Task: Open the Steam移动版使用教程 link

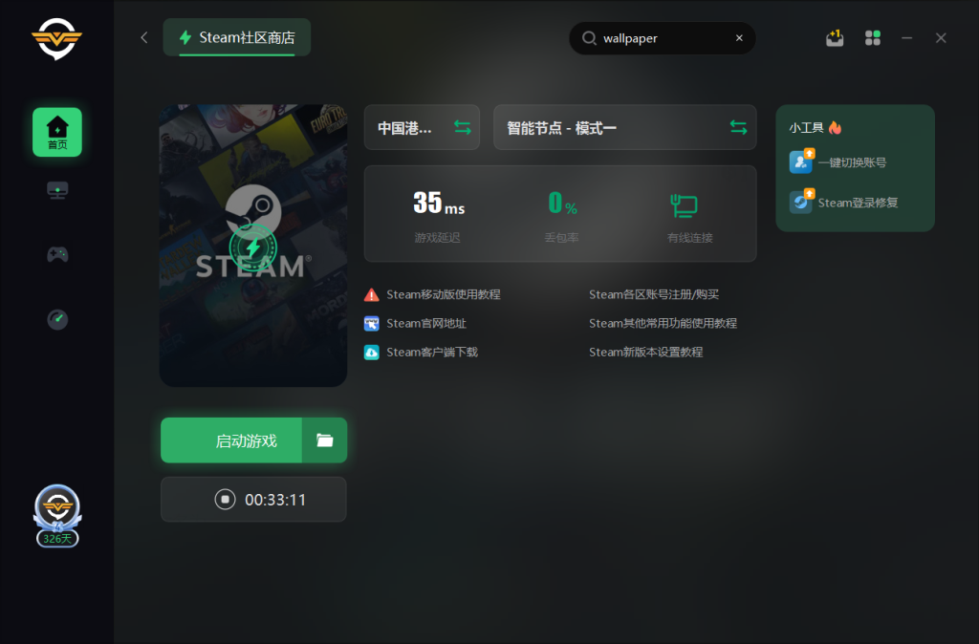Action: [x=444, y=294]
